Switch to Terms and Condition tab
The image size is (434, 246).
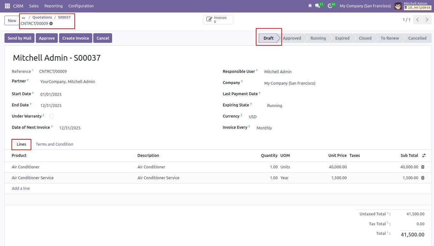coord(55,144)
